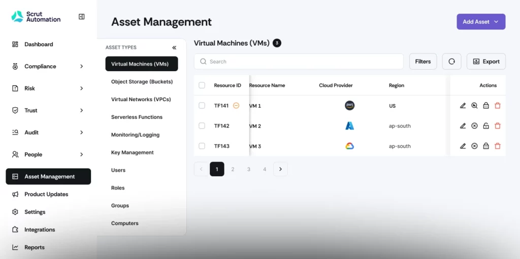
Task: Go to page 3
Action: click(x=249, y=169)
